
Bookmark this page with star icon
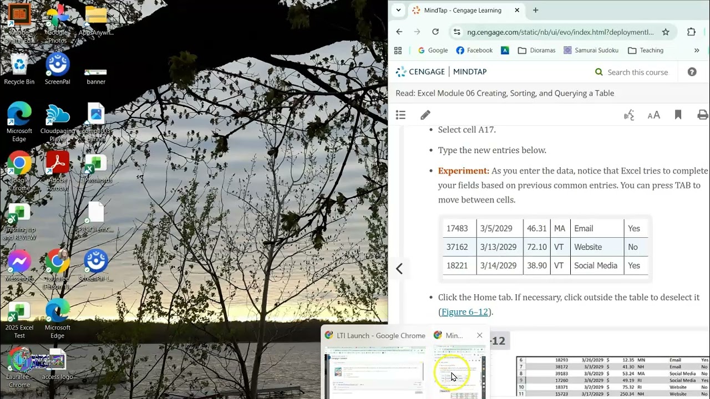pos(666,32)
